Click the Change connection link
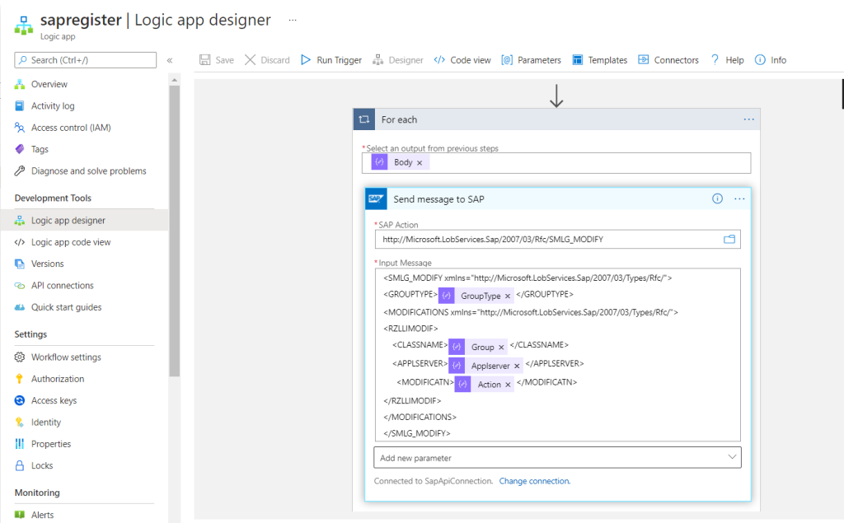This screenshot has width=844, height=523. 534,481
